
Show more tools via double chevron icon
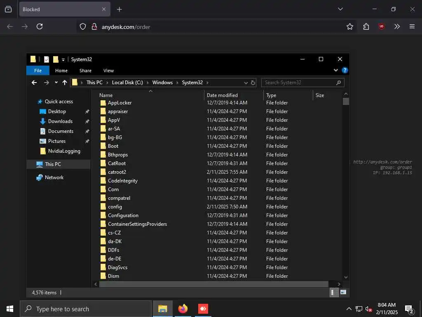397,26
